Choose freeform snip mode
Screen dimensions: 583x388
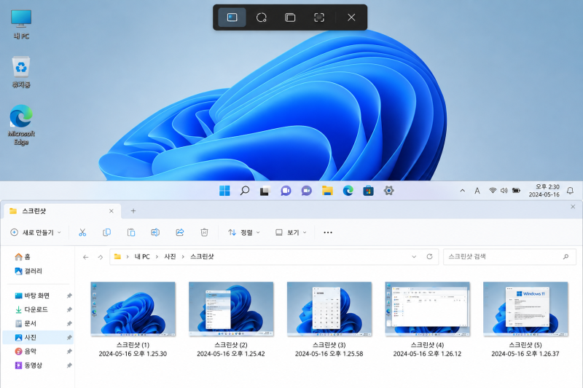[x=262, y=17]
